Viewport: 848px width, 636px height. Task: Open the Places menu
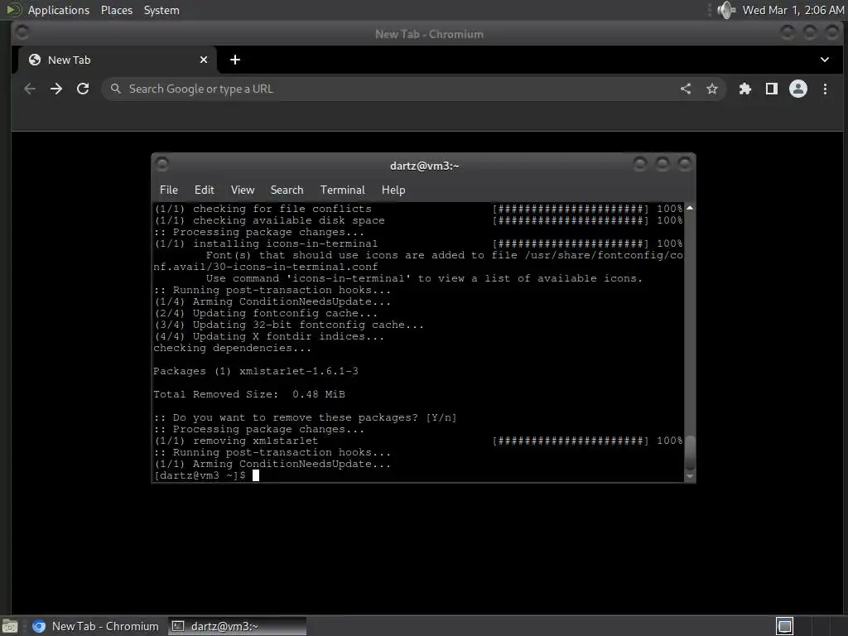click(x=117, y=10)
